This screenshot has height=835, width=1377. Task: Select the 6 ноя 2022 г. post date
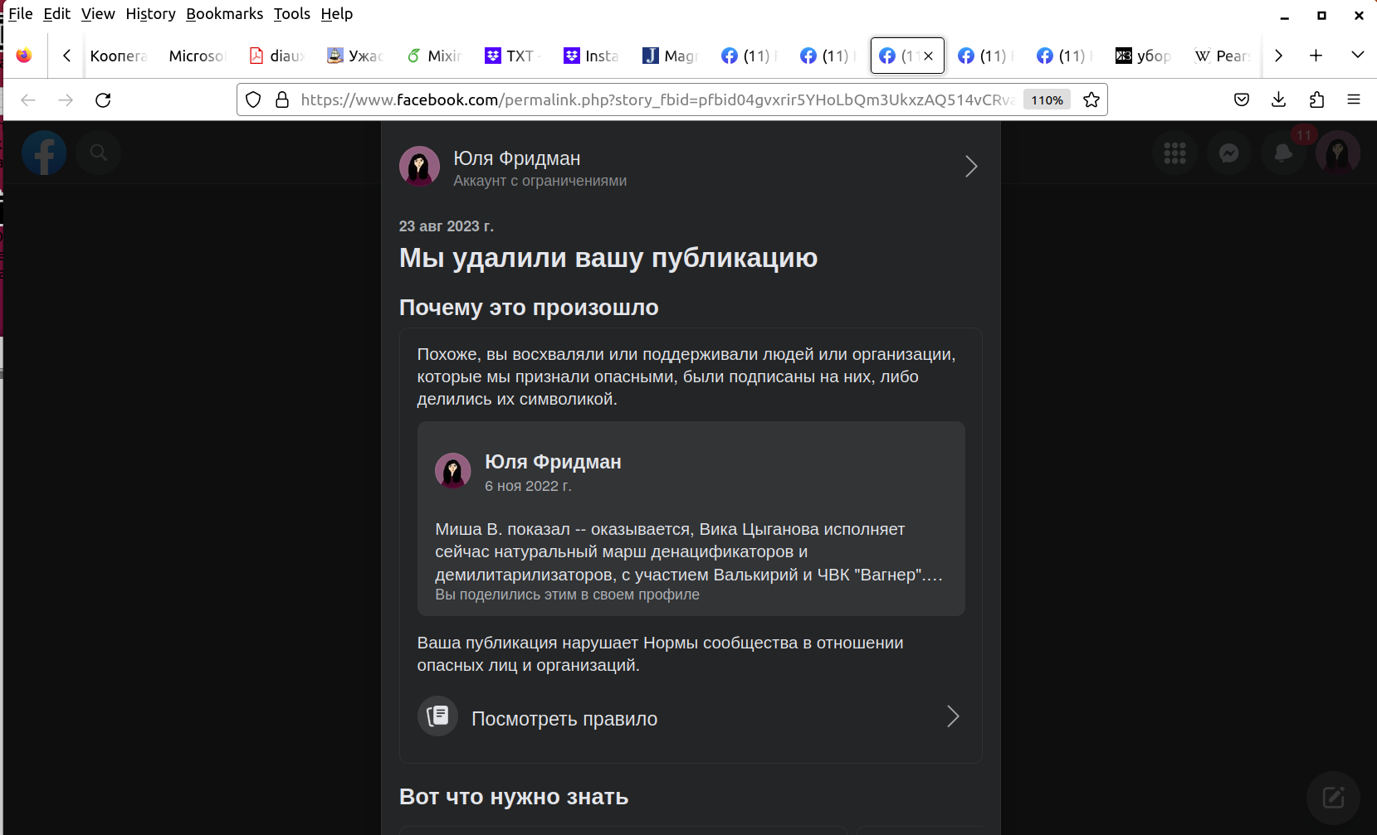click(x=528, y=486)
